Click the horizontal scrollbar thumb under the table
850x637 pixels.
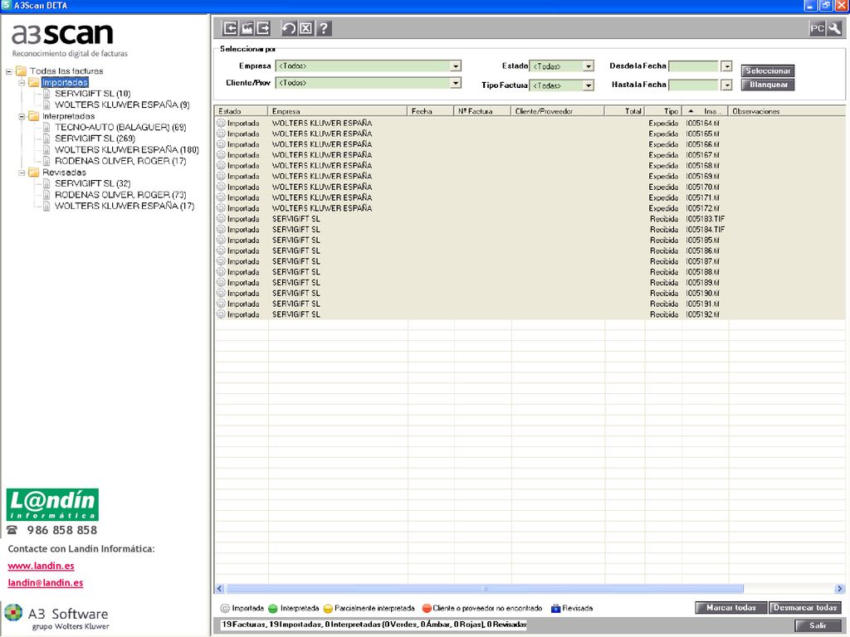485,589
